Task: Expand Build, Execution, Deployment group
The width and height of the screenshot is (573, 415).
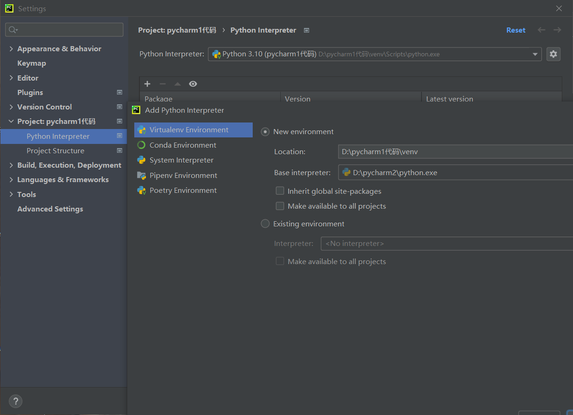Action: pos(11,165)
